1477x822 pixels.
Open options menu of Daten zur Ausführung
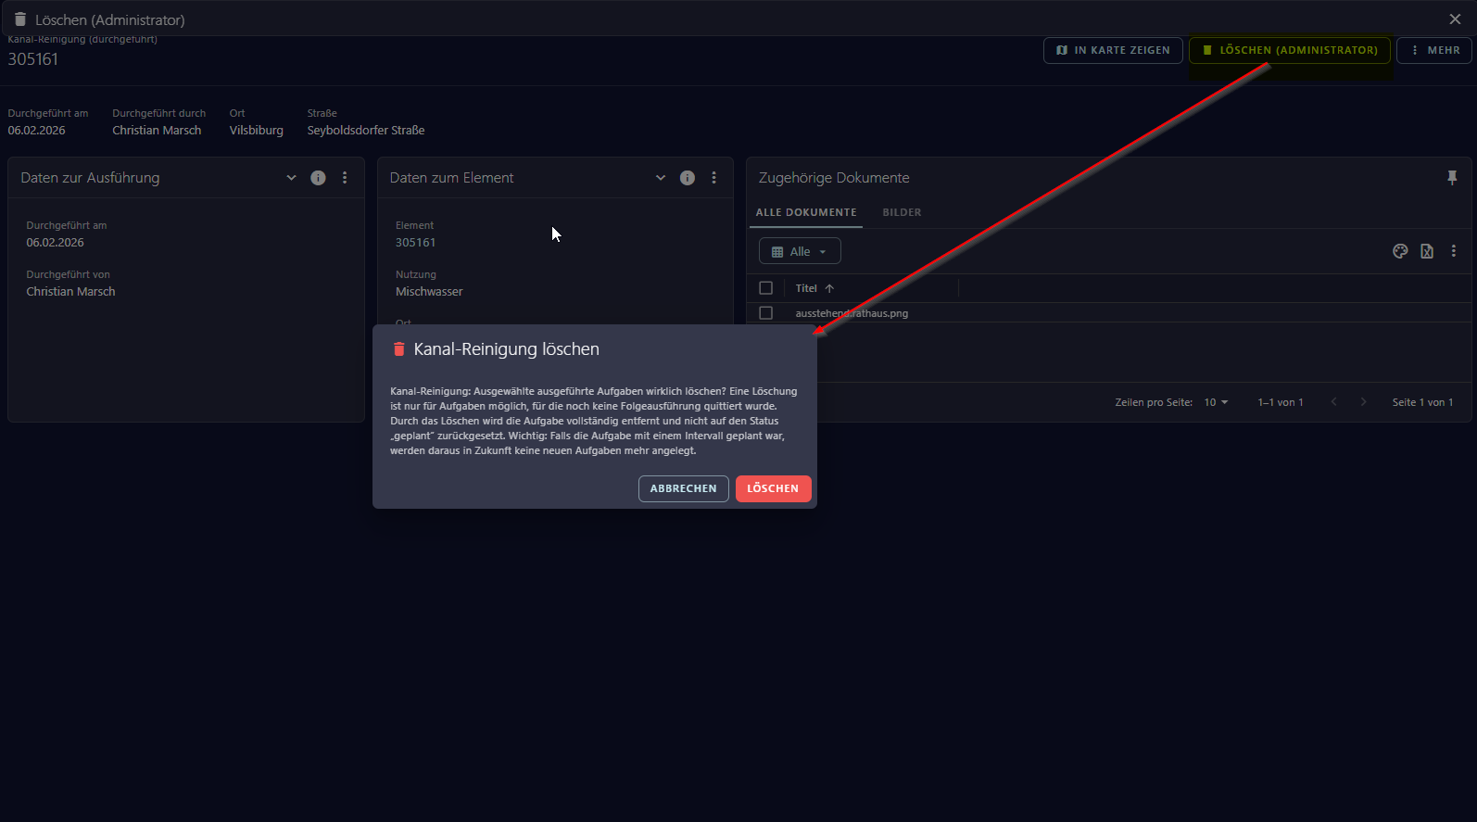(x=345, y=178)
